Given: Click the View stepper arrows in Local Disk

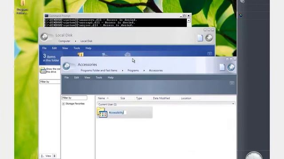Looking at the screenshot, I should point(55,156).
